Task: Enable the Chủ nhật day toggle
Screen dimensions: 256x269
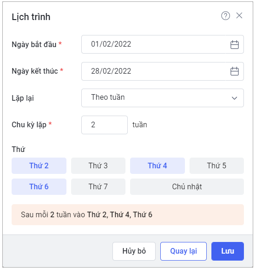Action: tap(187, 186)
